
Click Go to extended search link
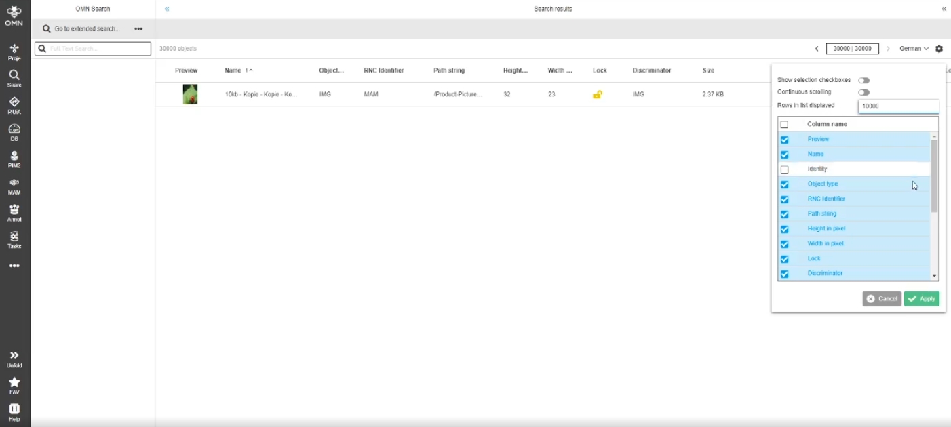(87, 28)
